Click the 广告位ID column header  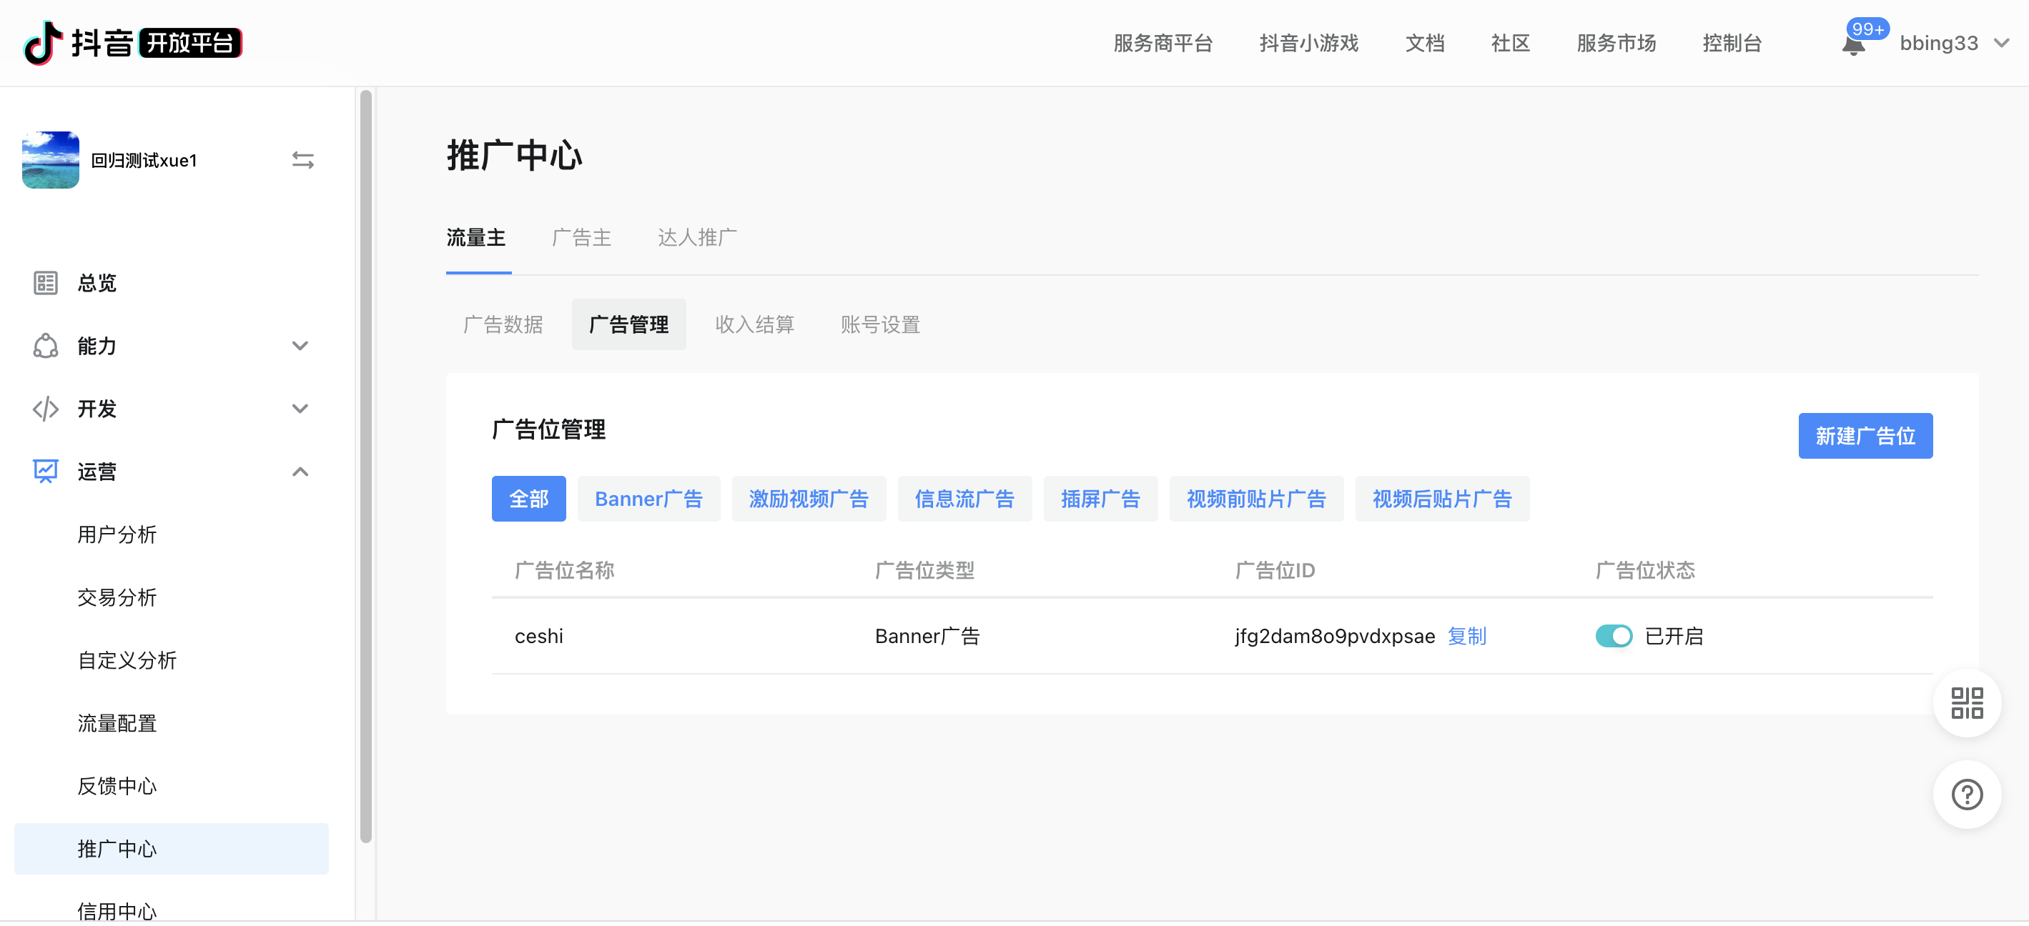pos(1275,570)
